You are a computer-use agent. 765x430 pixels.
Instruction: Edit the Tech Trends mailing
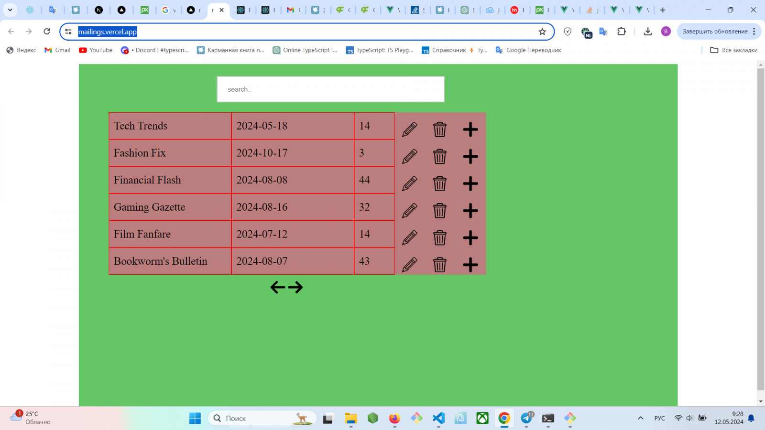(x=410, y=129)
